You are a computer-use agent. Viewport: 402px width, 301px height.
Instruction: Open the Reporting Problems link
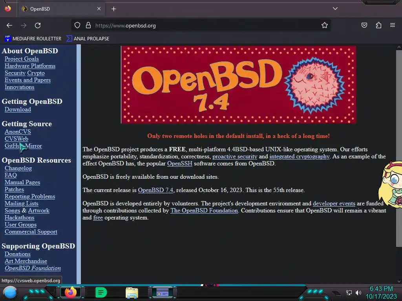[x=30, y=196]
